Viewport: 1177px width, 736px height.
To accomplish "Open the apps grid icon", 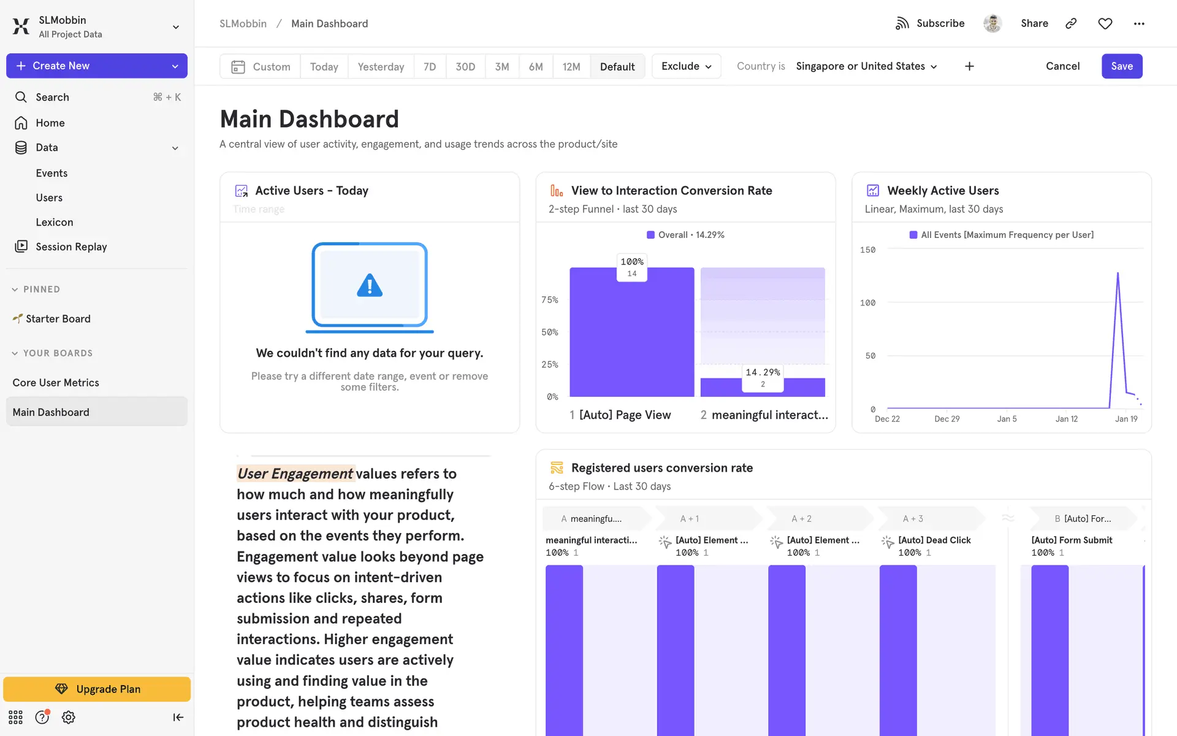I will pos(15,717).
